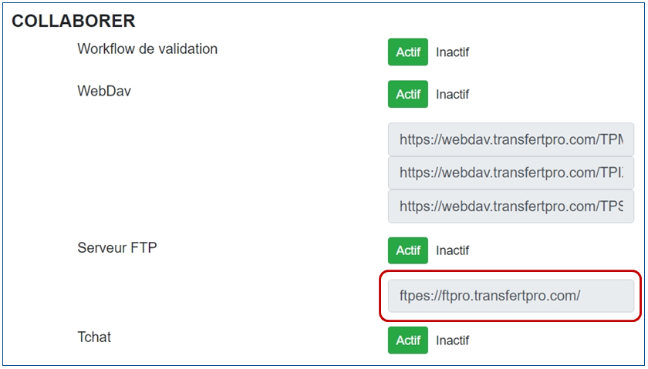Click the WebDav URL field ending in TPS

point(511,206)
